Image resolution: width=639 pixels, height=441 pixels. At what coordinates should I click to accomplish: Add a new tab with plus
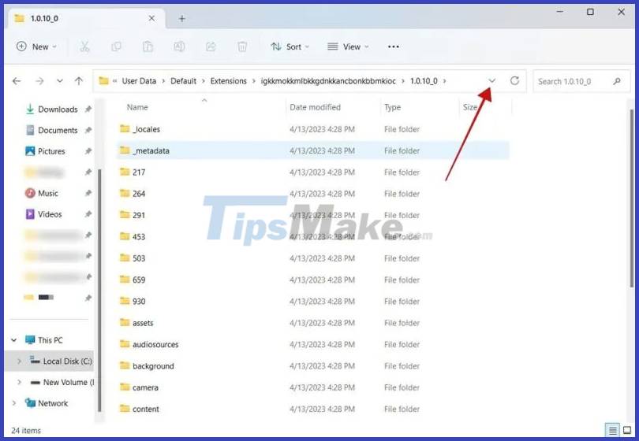182,19
